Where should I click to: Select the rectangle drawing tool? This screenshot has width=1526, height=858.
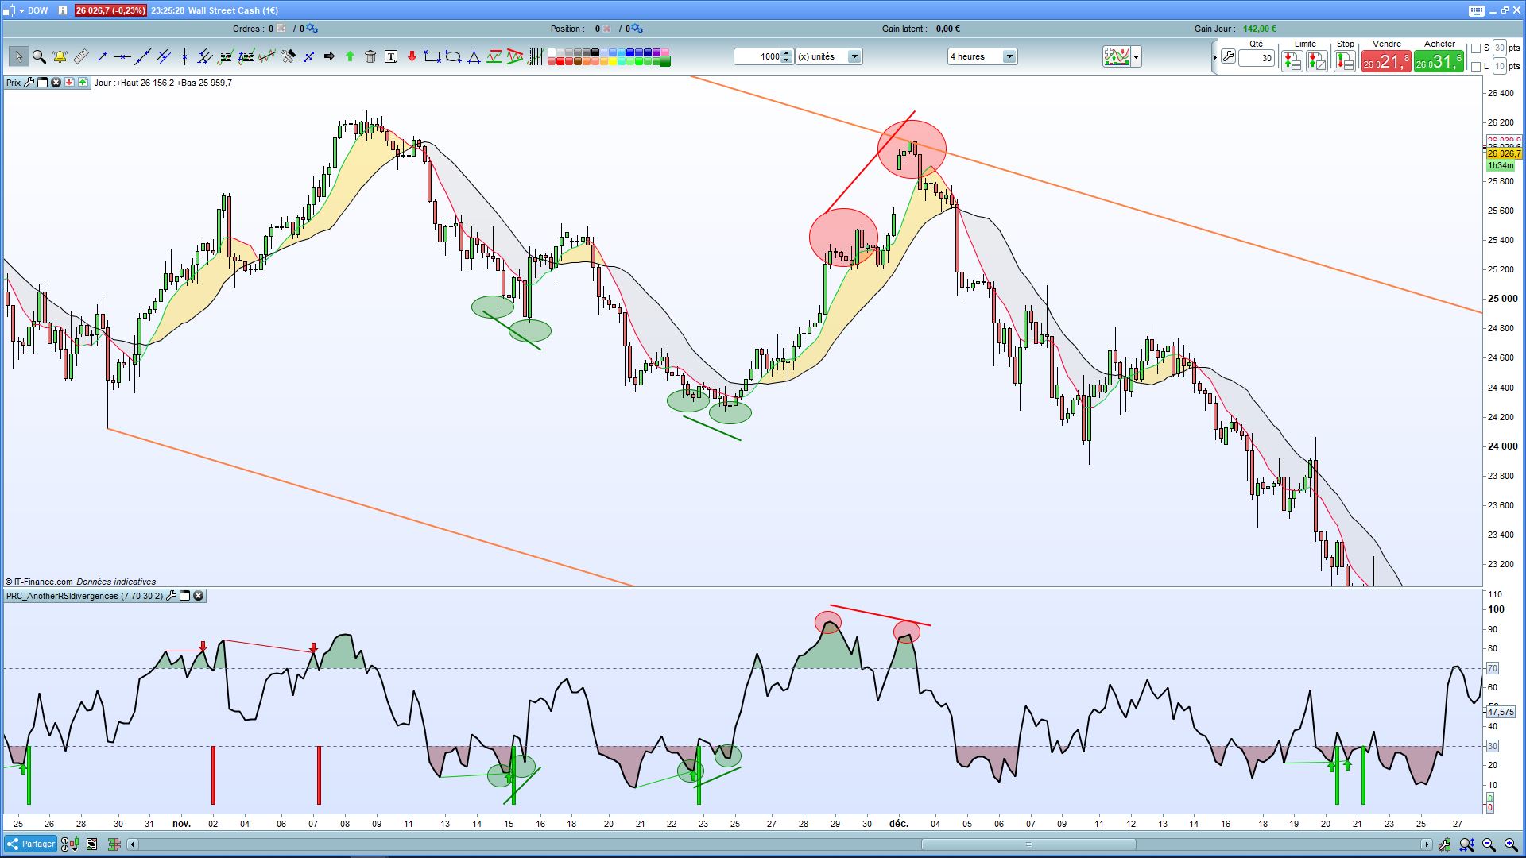432,56
